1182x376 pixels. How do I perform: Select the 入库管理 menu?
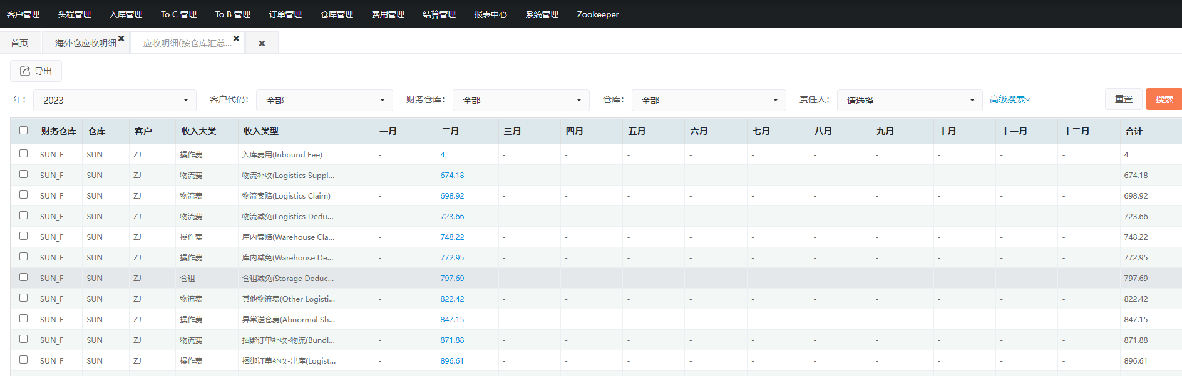click(x=126, y=14)
